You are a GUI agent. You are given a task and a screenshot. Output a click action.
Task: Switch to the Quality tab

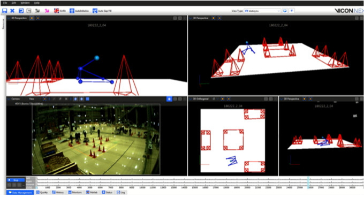[42, 192]
